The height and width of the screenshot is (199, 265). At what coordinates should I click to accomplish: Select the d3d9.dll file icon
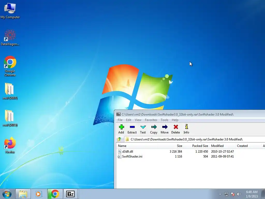120,151
